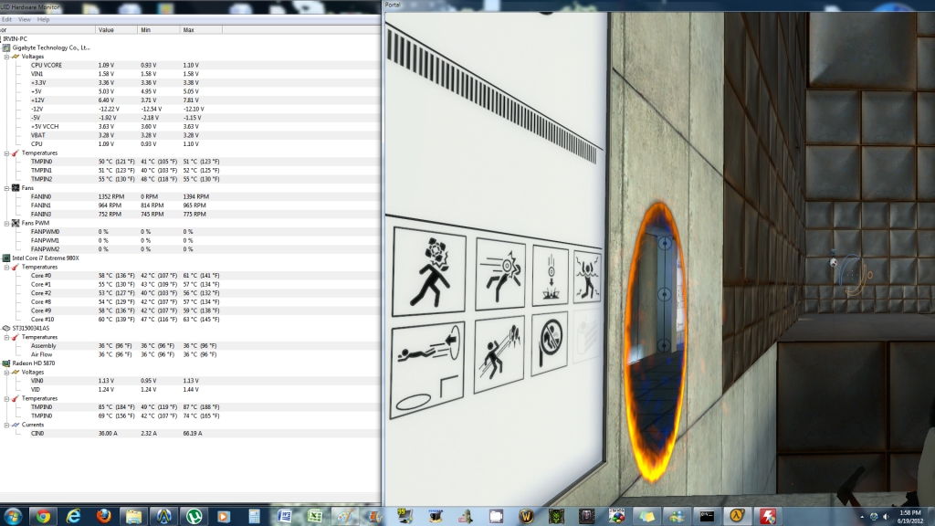
Task: Open Windows Media Player taskbar icon
Action: click(224, 517)
